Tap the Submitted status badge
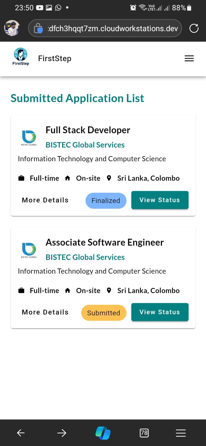 (x=104, y=312)
